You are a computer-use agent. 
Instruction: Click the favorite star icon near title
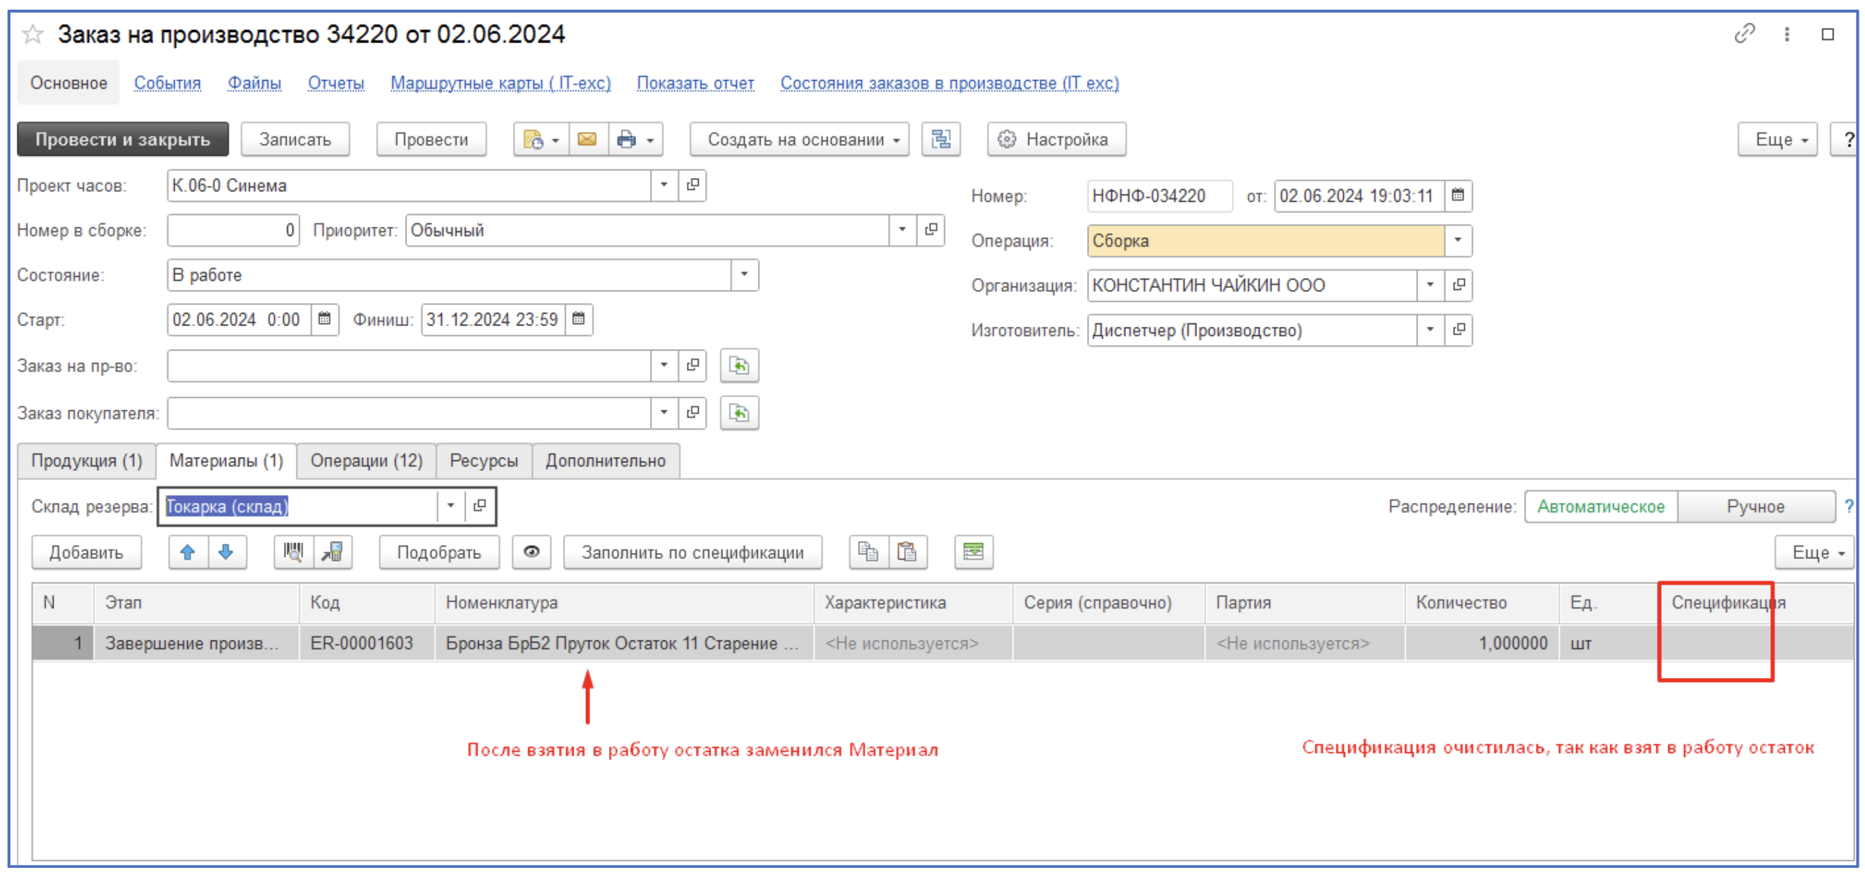(x=33, y=34)
